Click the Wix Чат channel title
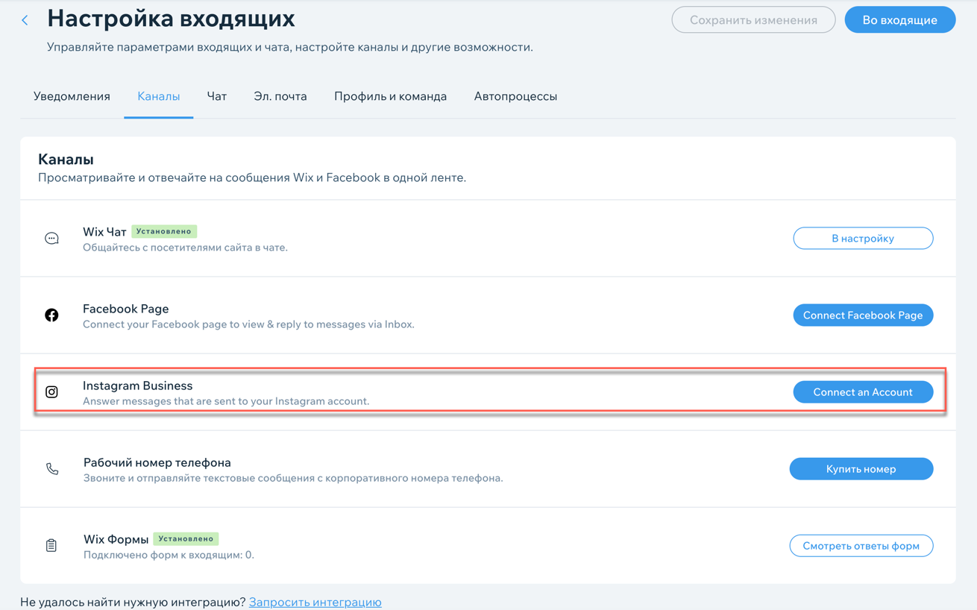This screenshot has width=977, height=610. (104, 232)
